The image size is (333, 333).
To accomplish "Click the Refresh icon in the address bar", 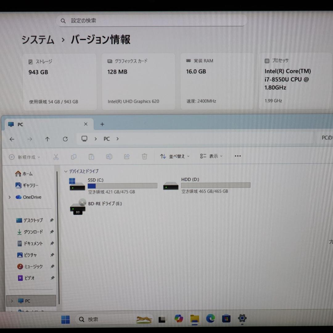I will 65,139.
